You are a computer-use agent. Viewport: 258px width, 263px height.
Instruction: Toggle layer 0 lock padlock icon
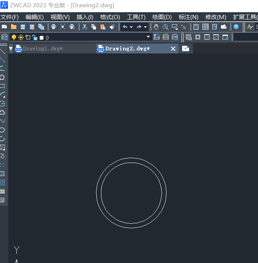click(35, 37)
